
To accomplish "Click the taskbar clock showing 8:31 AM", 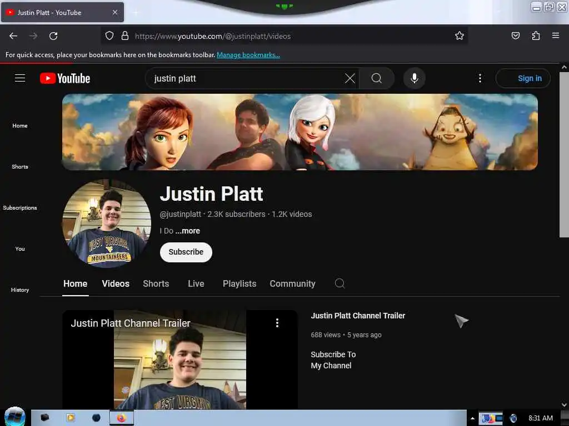I will 540,418.
